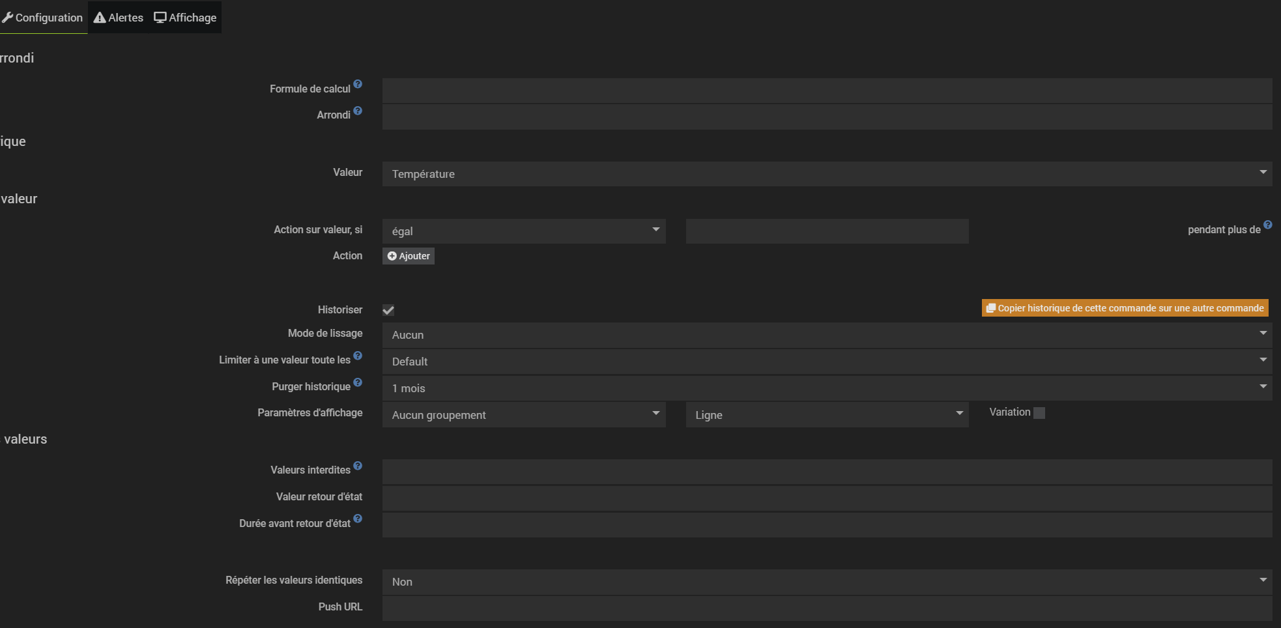Click help icon by Durée avant retour d'état
Viewport: 1281px width, 628px height.
coord(358,519)
